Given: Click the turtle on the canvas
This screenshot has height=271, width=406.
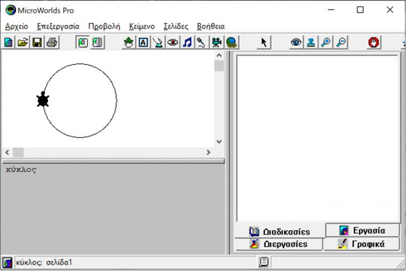Looking at the screenshot, I should coord(43,100).
